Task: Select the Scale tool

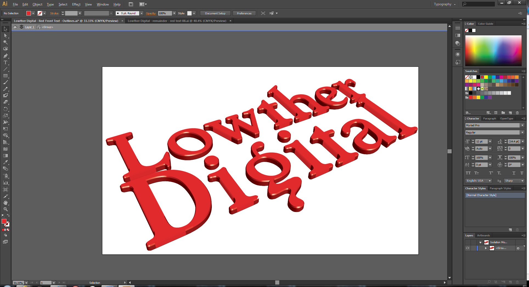Action: point(5,116)
